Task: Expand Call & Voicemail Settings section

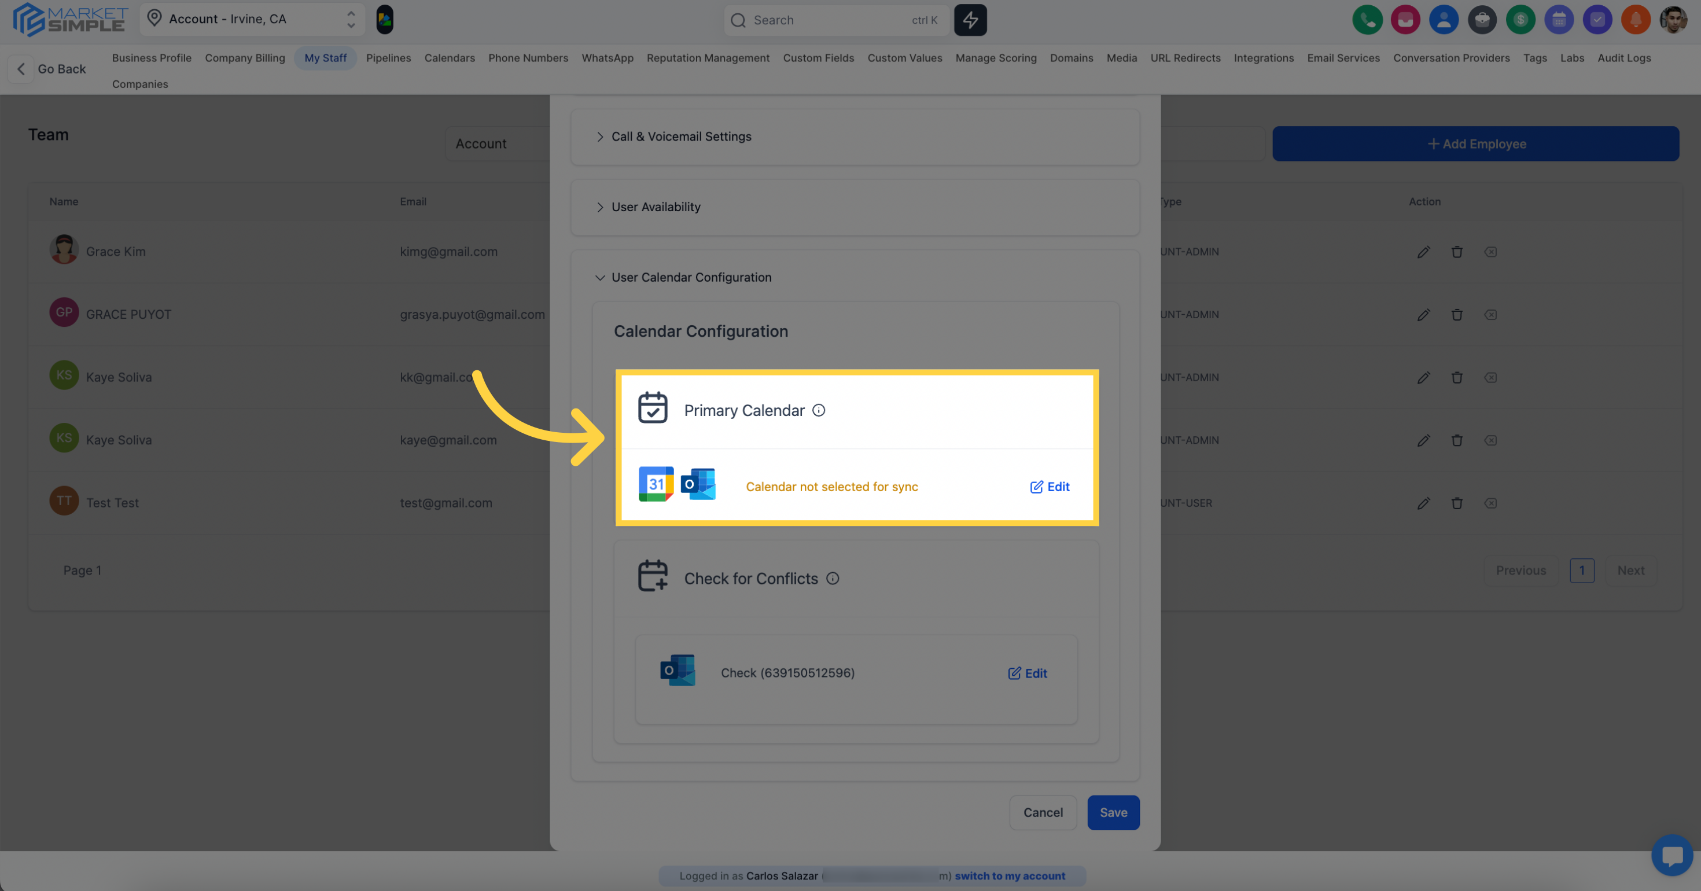Action: (681, 137)
